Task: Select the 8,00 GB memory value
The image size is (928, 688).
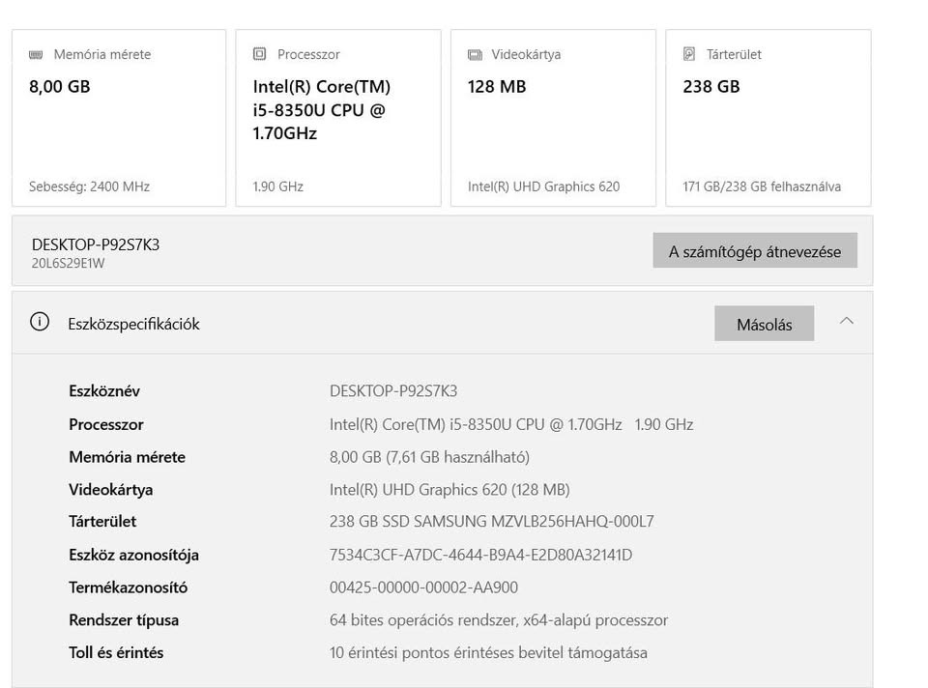Action: pyautogui.click(x=60, y=86)
